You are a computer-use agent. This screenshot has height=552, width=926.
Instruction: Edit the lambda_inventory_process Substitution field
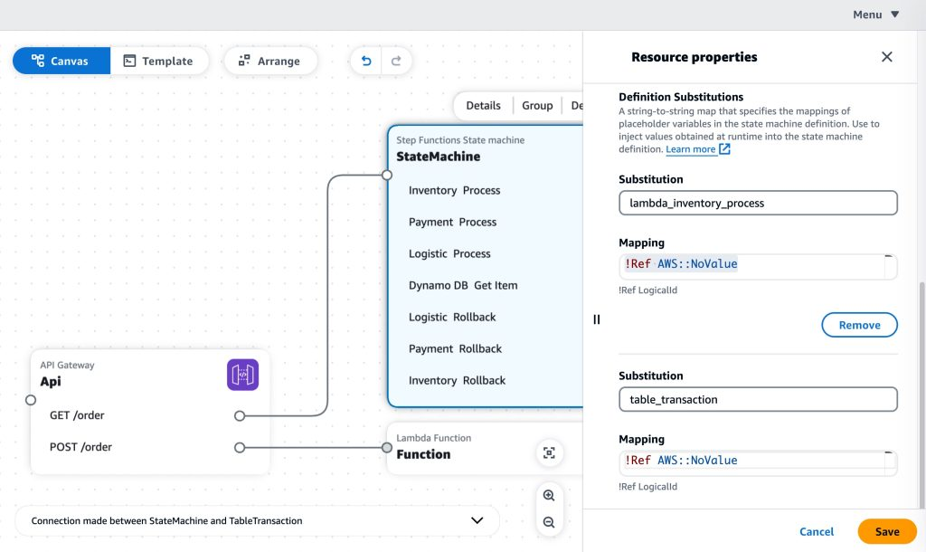point(757,203)
